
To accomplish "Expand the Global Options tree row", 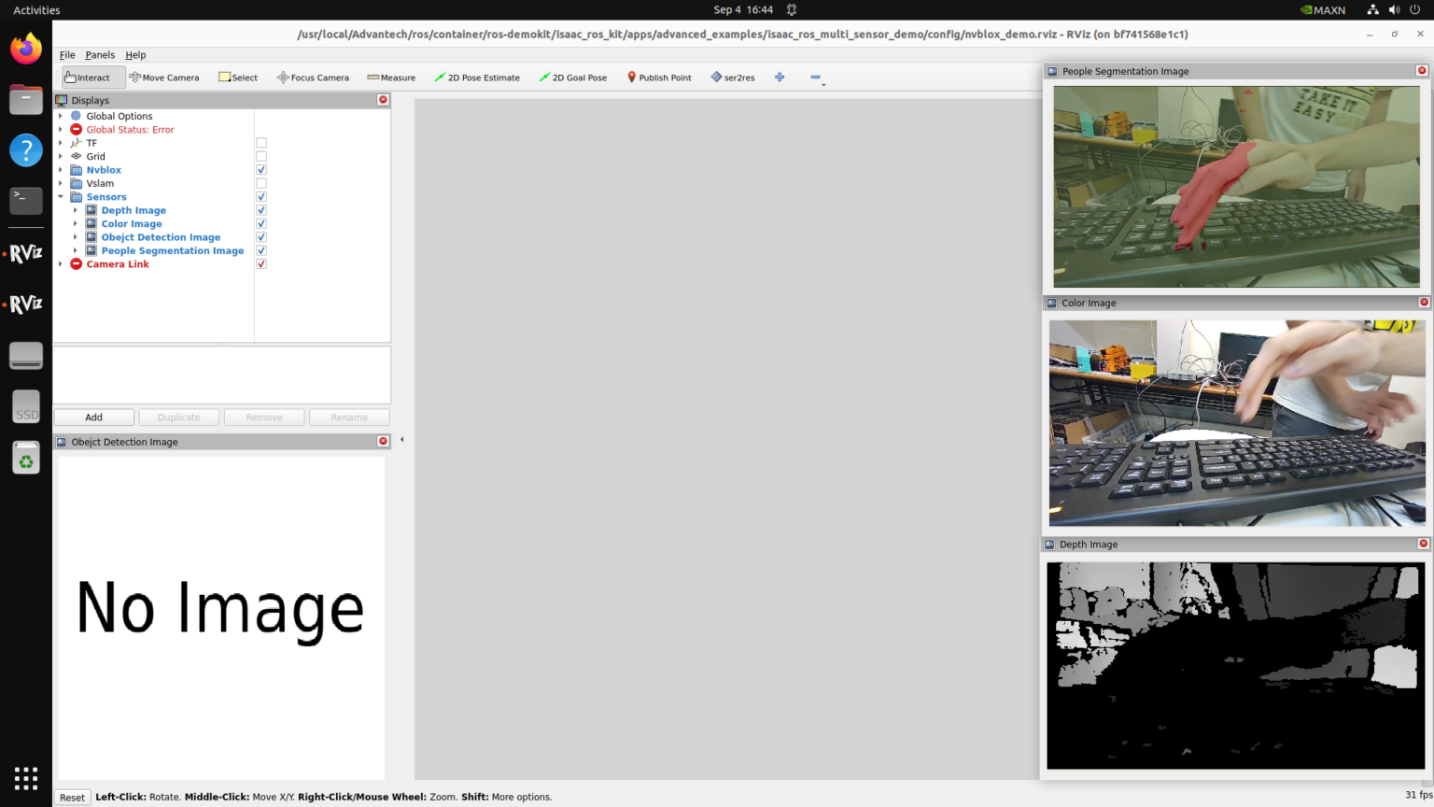I will (61, 117).
